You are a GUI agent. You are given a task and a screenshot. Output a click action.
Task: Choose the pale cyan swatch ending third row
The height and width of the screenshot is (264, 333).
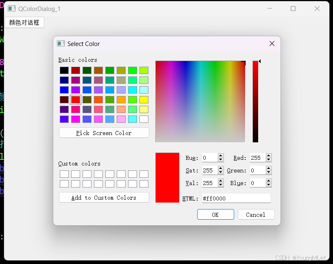tap(144, 90)
